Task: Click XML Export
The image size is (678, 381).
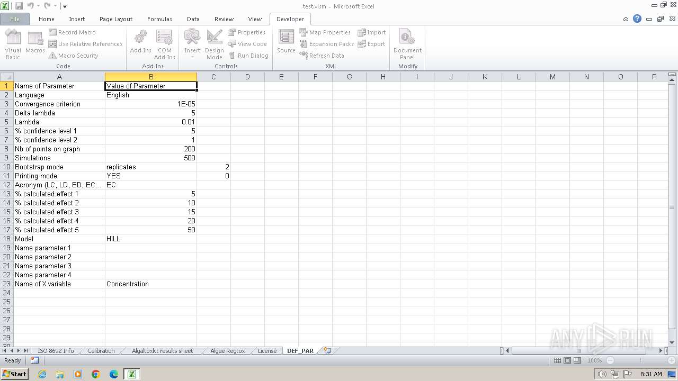Action: point(371,44)
